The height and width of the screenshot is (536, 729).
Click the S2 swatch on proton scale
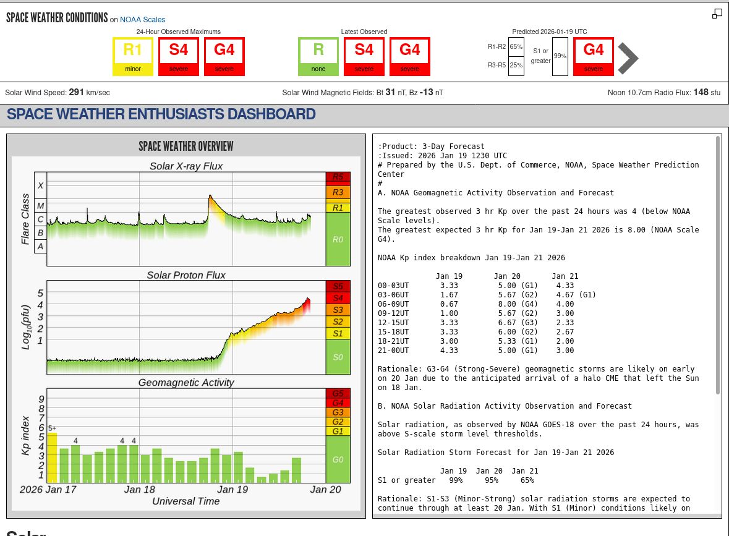[338, 321]
